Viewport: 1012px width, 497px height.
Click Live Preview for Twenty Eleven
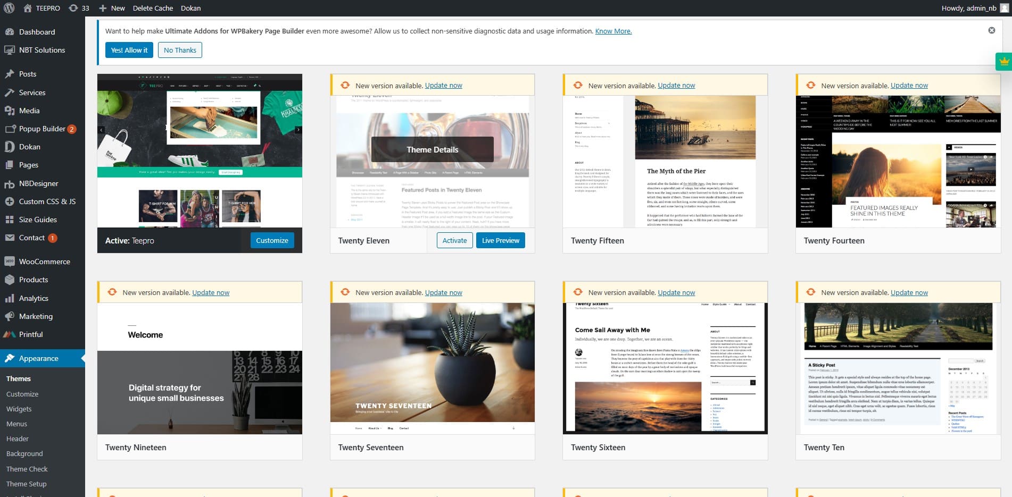click(500, 240)
